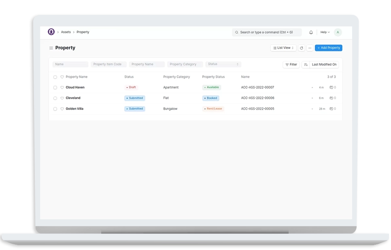
Task: Click the Add Property button
Action: [328, 48]
